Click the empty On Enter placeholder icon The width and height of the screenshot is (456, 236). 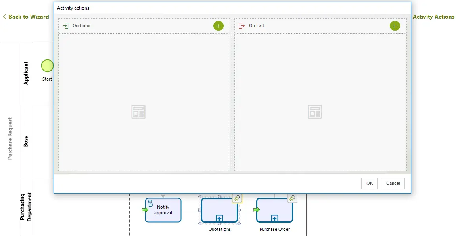pyautogui.click(x=138, y=111)
